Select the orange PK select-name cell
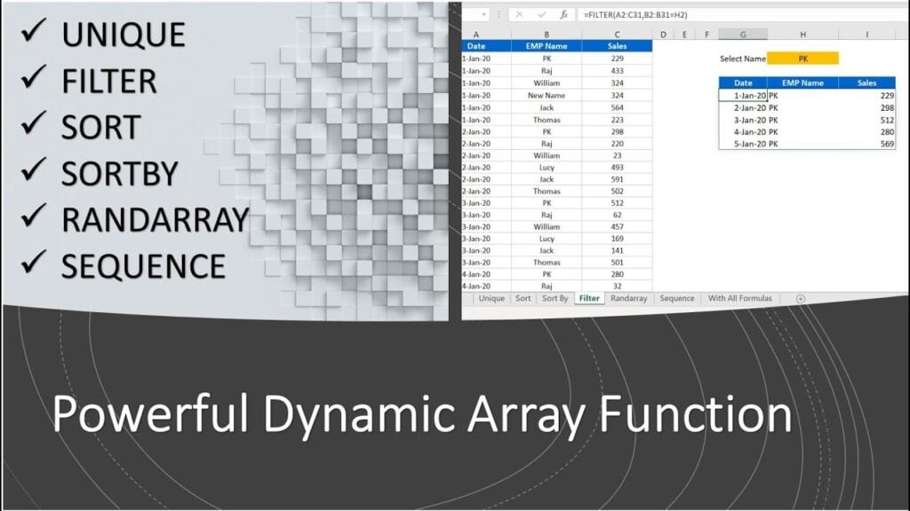 click(x=802, y=57)
